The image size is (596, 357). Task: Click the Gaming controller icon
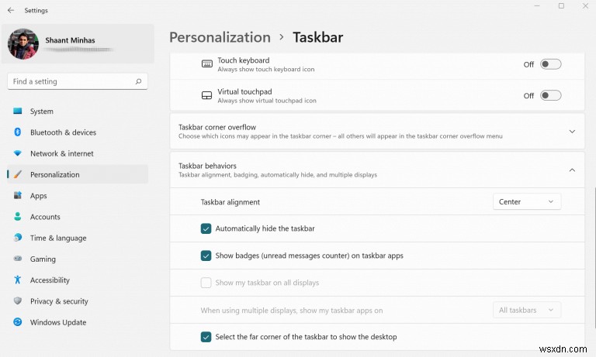(18, 259)
